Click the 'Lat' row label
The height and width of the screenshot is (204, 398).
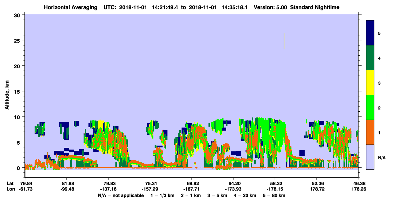click(10, 183)
